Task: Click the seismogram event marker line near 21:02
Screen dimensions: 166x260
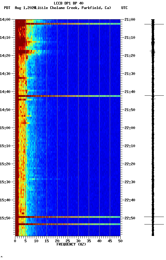Action: [154, 24]
